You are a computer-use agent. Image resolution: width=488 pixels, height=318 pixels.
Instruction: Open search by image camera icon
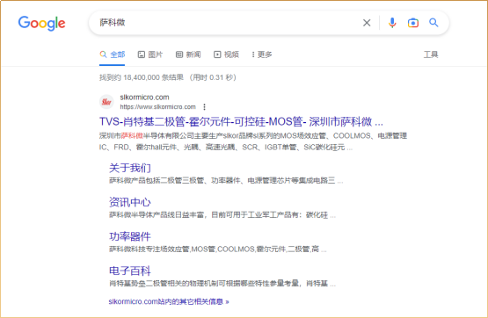click(x=413, y=23)
